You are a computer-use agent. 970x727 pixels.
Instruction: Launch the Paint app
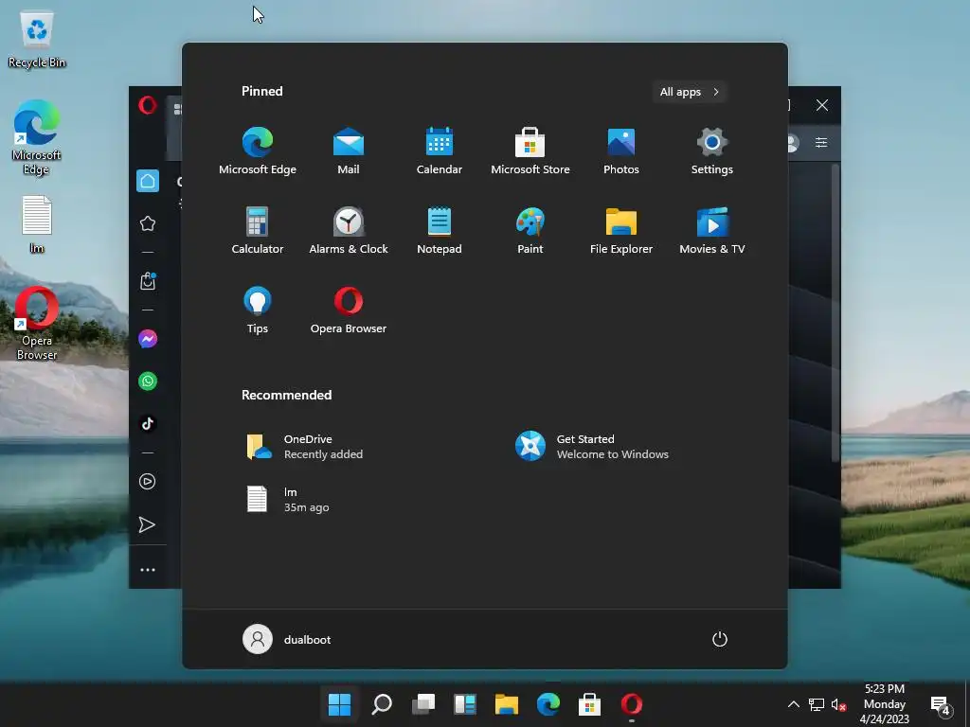point(530,231)
